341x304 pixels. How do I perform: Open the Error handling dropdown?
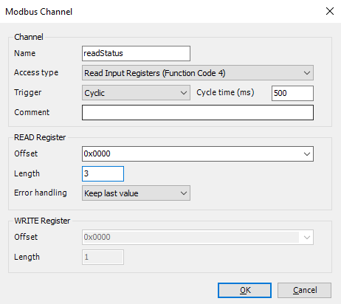[136, 193]
